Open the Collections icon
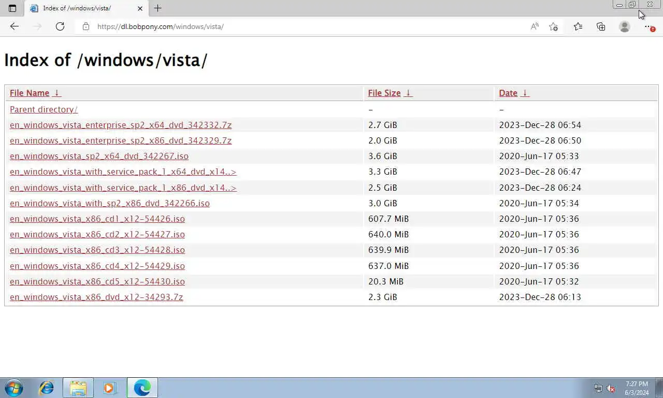The image size is (663, 398). [x=601, y=26]
